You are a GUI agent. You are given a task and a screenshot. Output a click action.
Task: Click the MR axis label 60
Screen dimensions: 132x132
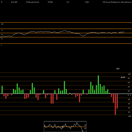(129, 83)
